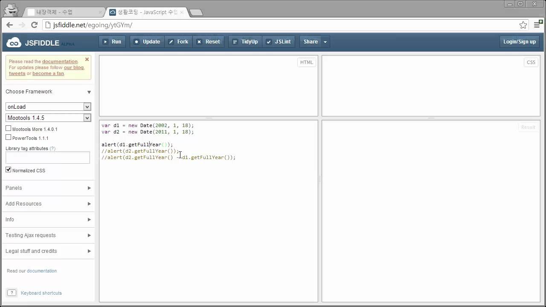Click the browser Forward arrow

tap(22, 25)
